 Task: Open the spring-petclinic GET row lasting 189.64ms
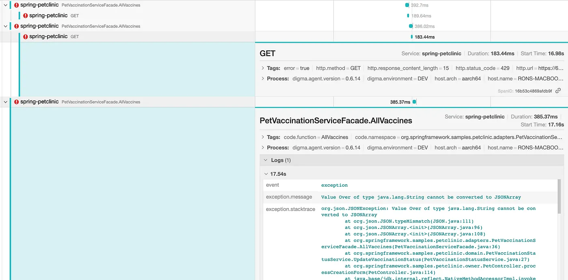tap(48, 16)
